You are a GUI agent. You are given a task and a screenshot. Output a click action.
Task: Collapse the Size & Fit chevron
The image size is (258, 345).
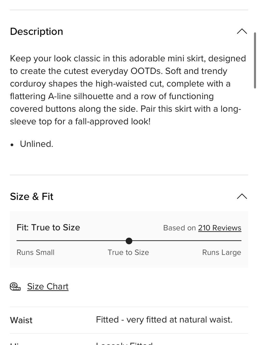click(242, 196)
